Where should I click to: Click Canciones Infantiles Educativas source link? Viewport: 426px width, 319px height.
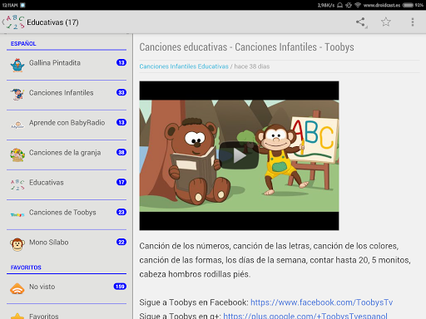pyautogui.click(x=184, y=66)
